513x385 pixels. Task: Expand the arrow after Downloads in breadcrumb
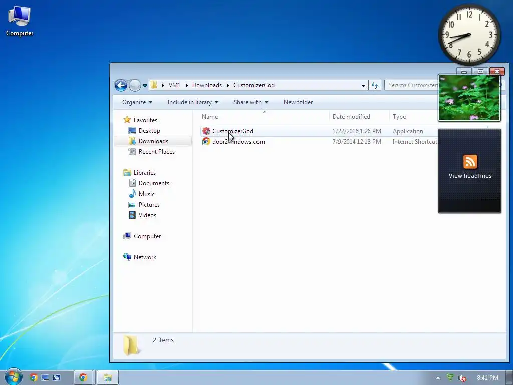228,85
